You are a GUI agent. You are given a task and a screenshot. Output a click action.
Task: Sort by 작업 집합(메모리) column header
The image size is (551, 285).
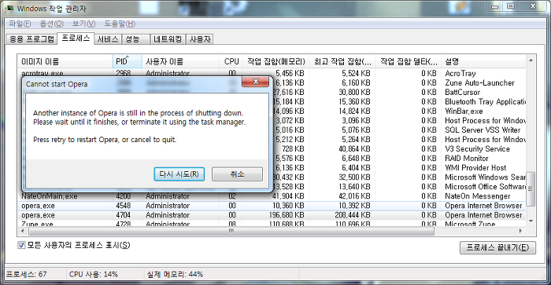click(x=275, y=62)
